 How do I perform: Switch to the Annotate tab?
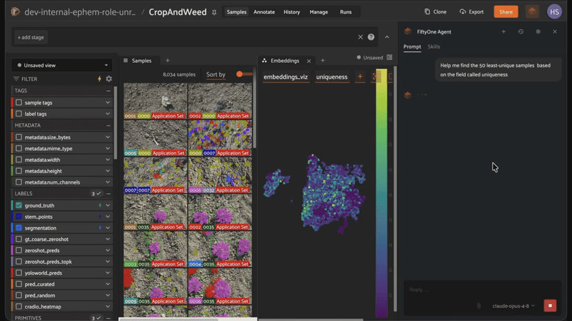[x=264, y=12]
